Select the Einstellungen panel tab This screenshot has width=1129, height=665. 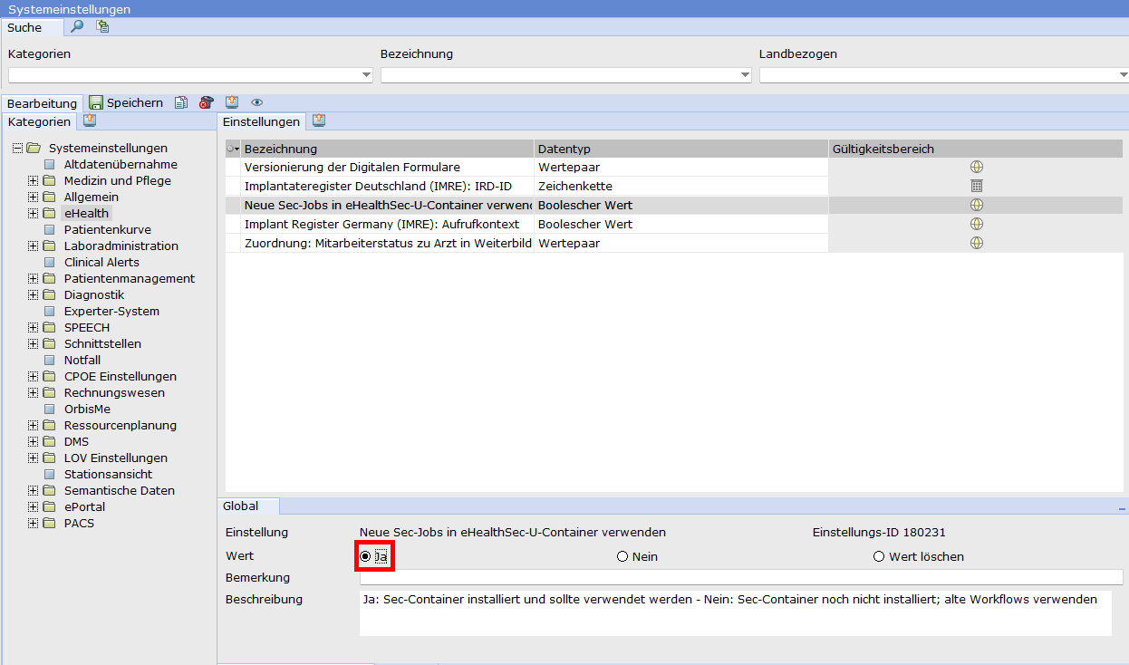point(261,121)
